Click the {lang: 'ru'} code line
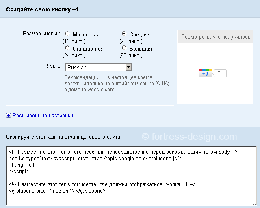Viewport: 260px width, 208px height. (23, 165)
